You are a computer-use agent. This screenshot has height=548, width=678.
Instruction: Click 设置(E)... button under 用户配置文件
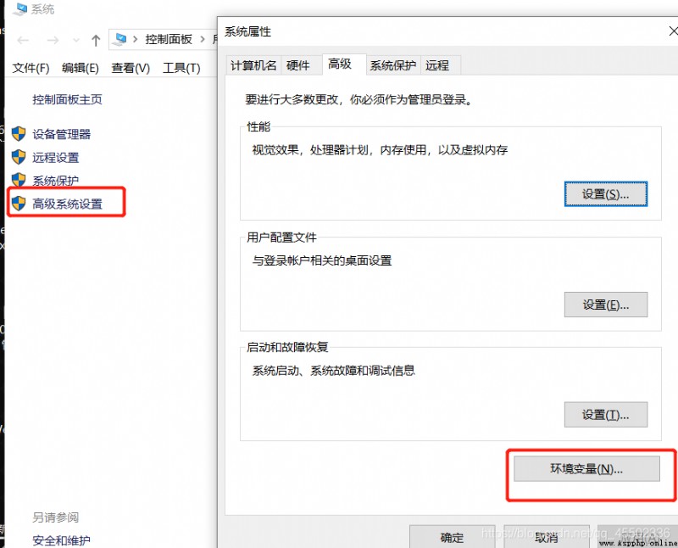coord(606,305)
